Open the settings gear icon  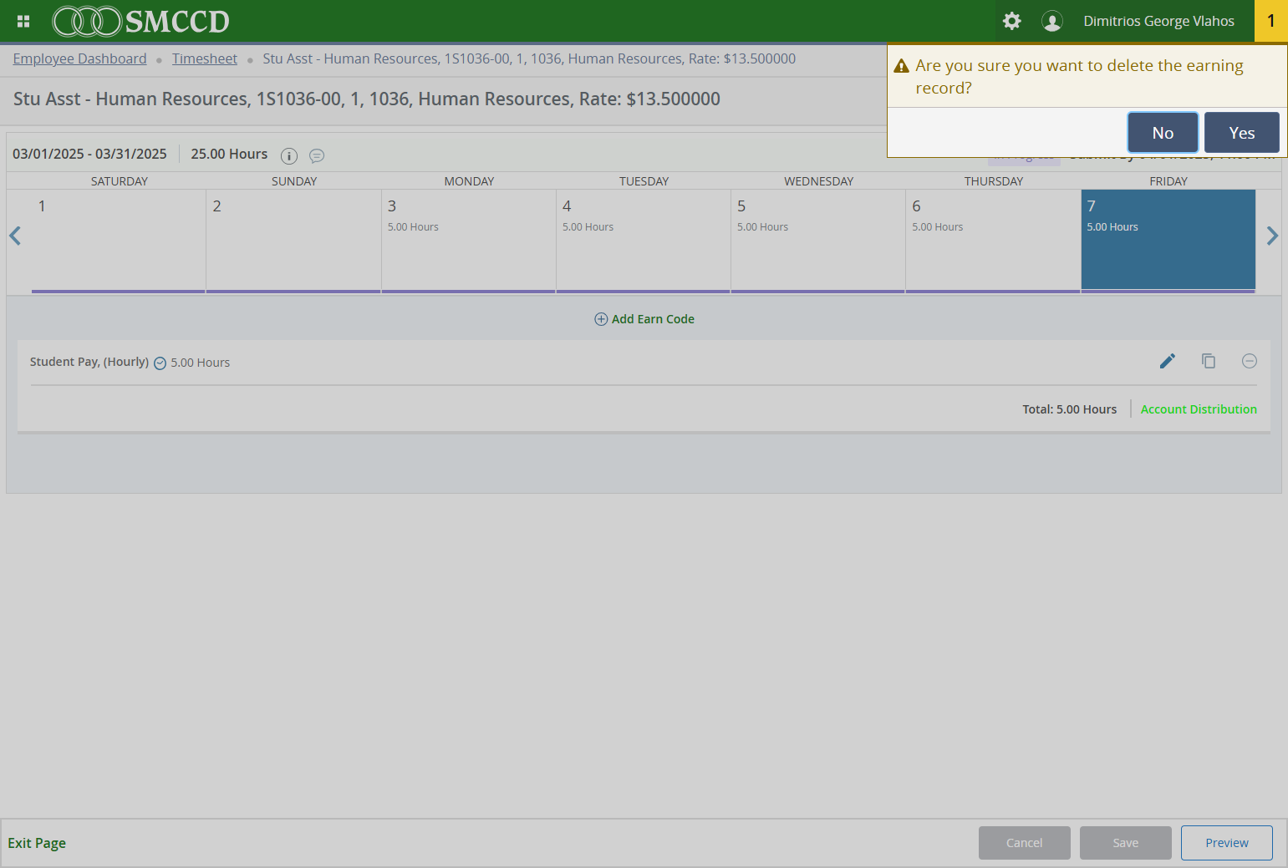pos(1012,21)
